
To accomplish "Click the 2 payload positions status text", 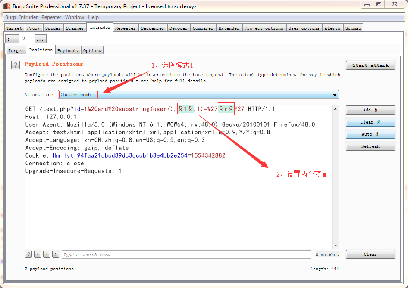I will (49, 269).
